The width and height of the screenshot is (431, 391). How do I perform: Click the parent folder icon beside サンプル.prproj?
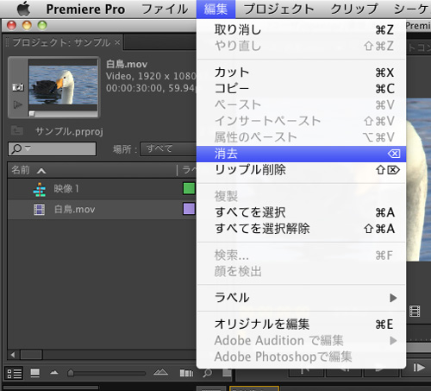click(17, 130)
